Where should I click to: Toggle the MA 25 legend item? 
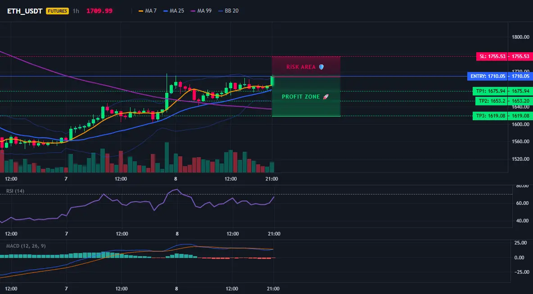click(x=174, y=11)
